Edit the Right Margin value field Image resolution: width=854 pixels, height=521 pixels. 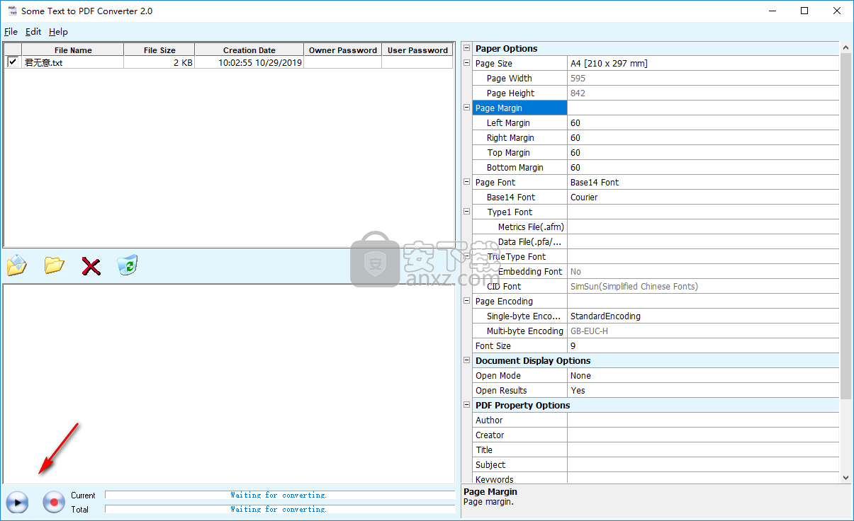click(703, 137)
